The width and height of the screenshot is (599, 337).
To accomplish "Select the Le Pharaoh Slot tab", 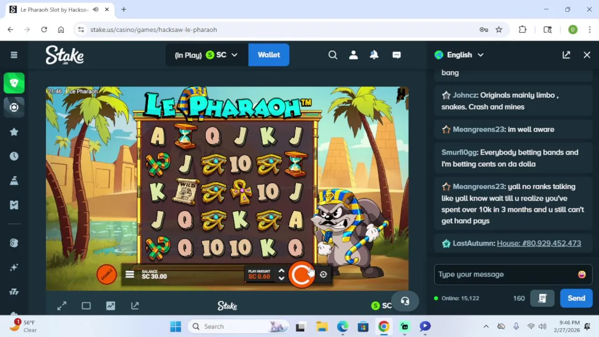I will coord(60,9).
